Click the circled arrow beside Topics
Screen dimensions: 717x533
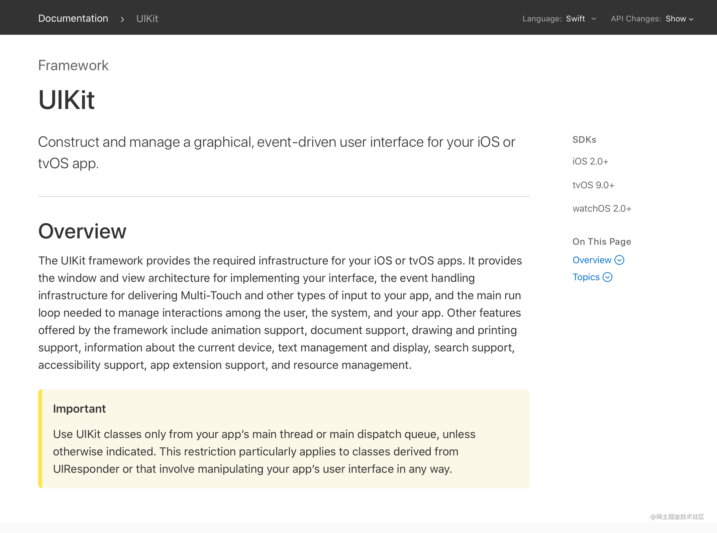point(607,277)
